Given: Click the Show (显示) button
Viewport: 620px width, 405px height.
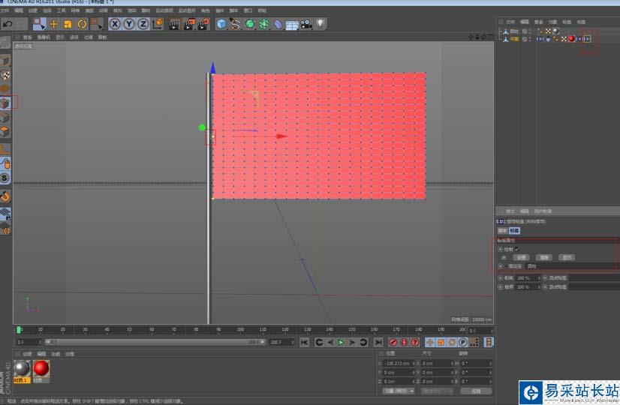Looking at the screenshot, I should [567, 257].
